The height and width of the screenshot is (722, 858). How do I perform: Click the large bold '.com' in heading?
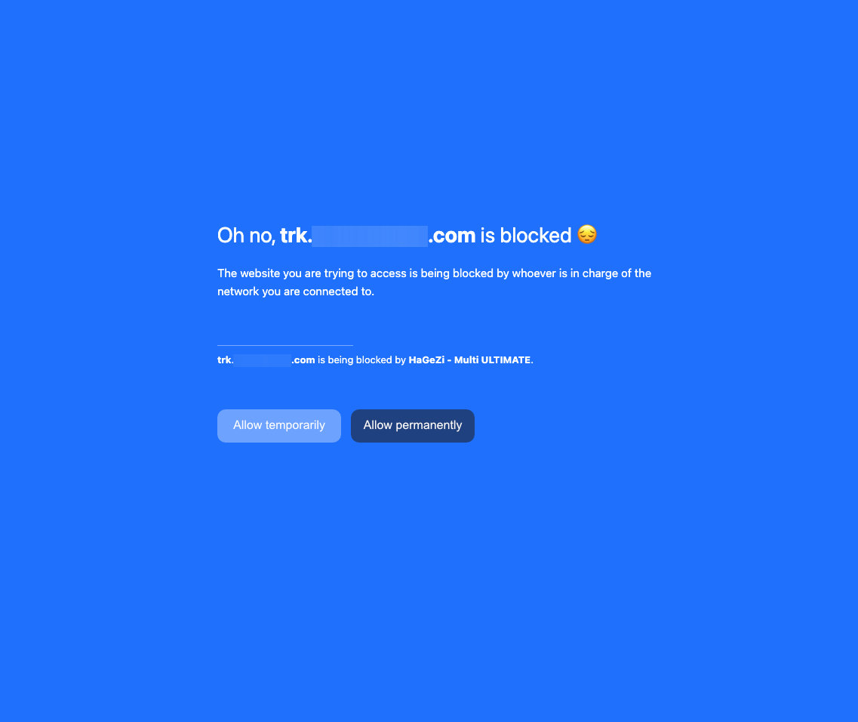[452, 236]
